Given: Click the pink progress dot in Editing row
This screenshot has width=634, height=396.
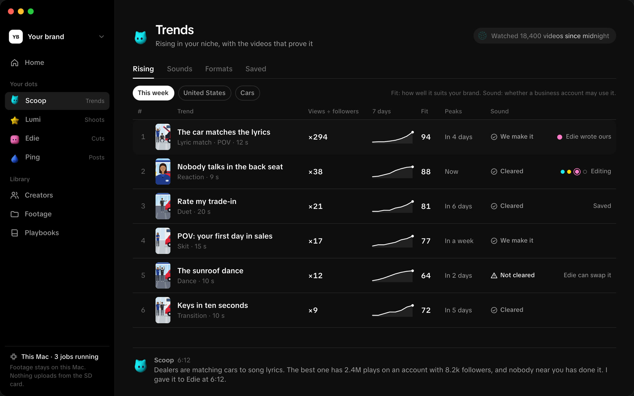Looking at the screenshot, I should (577, 172).
